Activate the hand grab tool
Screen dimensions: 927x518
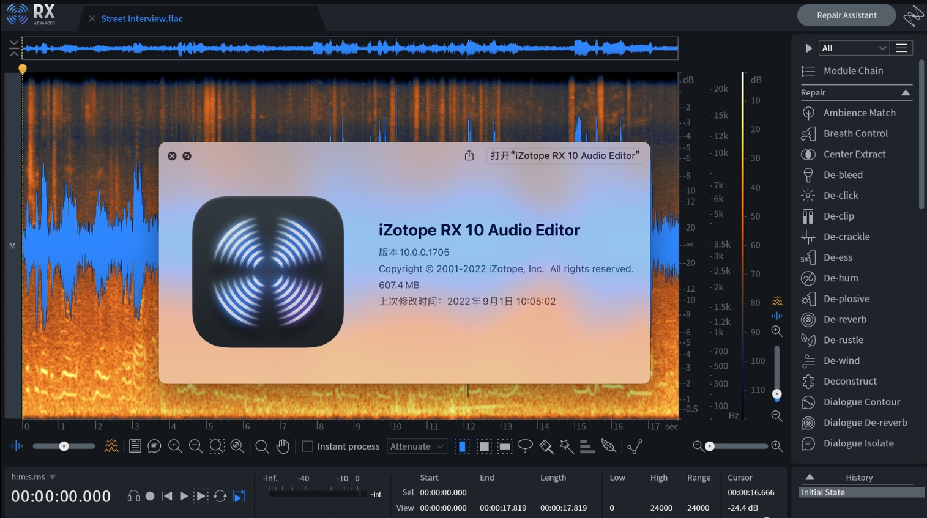[283, 446]
